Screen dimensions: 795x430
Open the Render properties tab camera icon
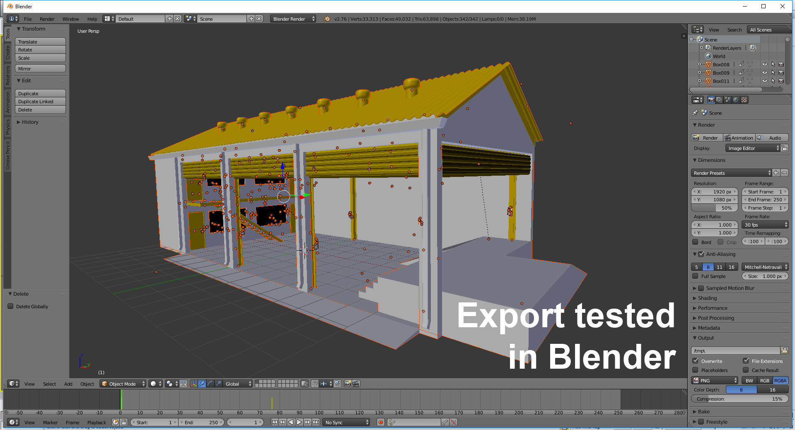point(711,100)
